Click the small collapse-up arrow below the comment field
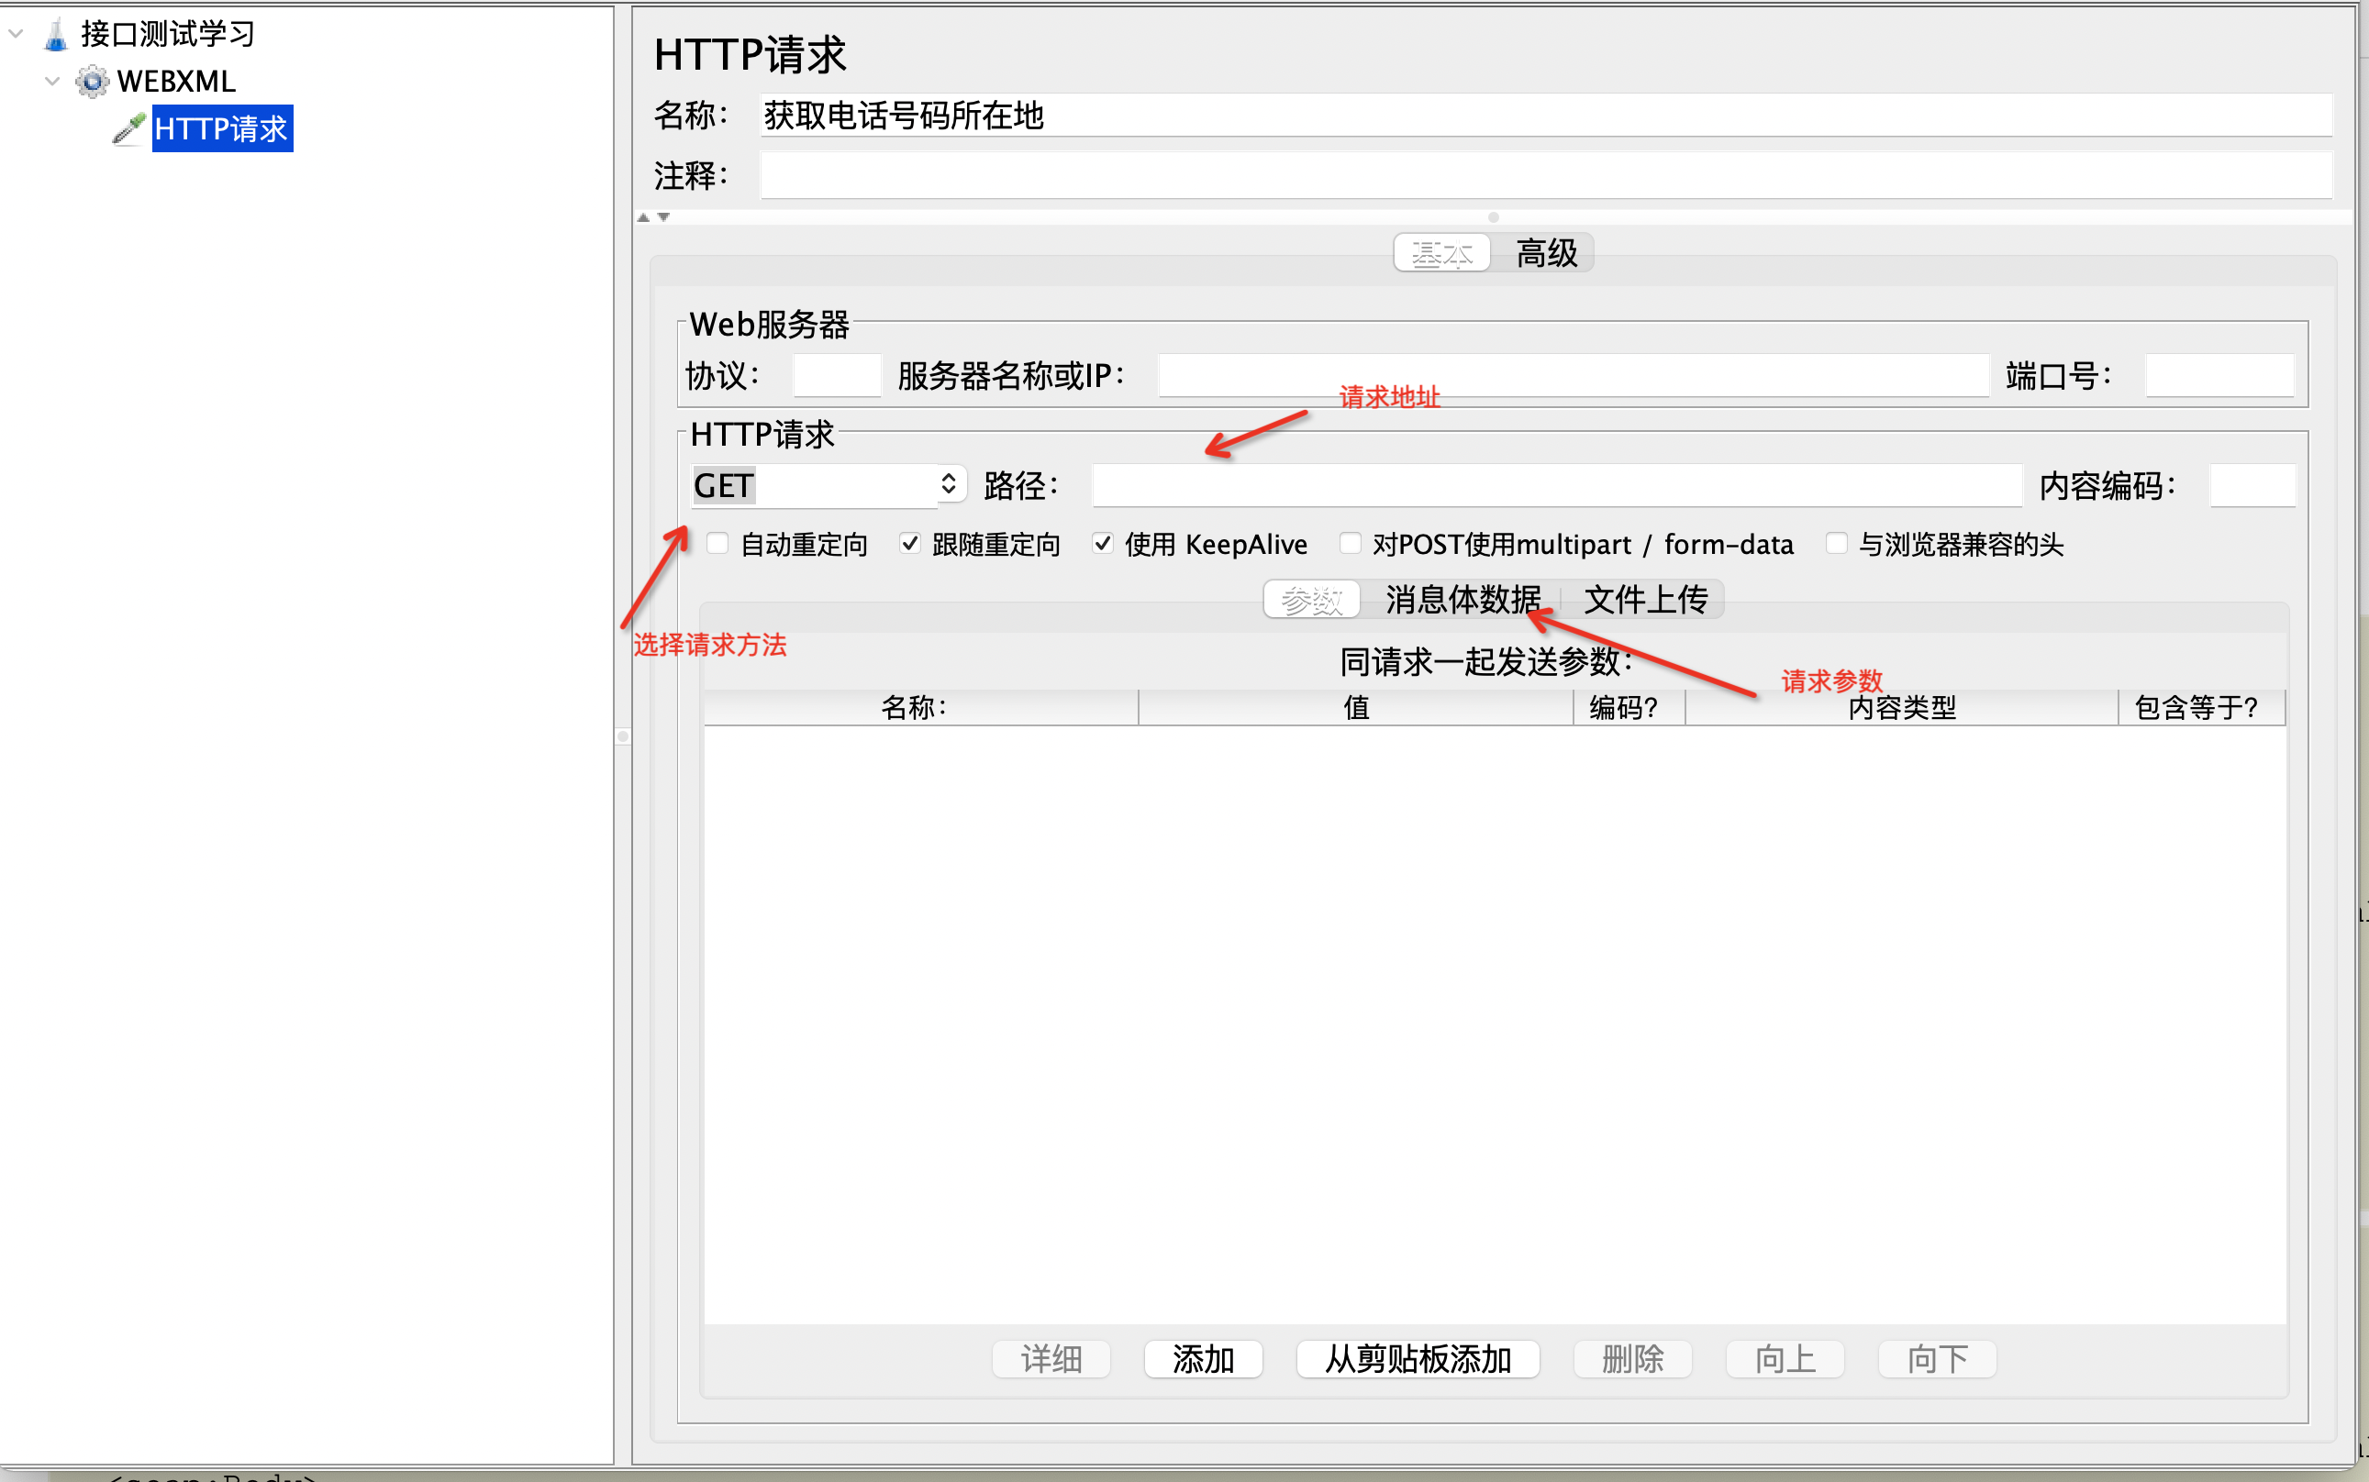 (x=643, y=217)
